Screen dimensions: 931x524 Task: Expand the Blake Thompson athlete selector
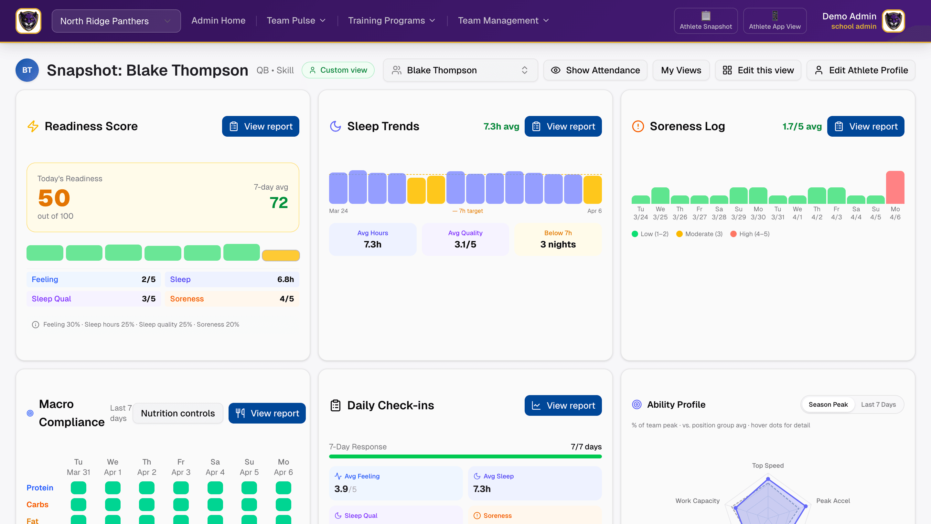460,70
